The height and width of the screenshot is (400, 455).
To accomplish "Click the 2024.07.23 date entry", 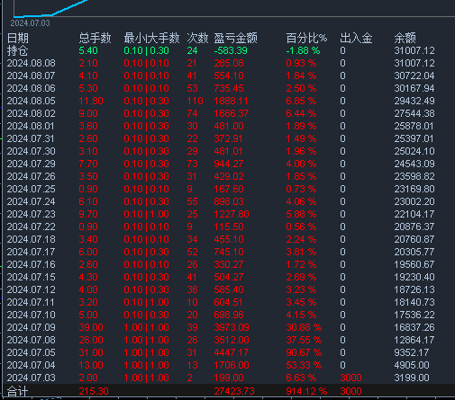I will 31,214.
